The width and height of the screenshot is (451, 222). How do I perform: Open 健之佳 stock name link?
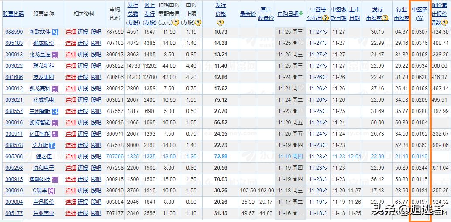[x=43, y=157]
